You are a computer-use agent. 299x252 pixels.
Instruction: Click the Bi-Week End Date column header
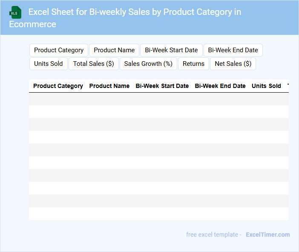[220, 86]
